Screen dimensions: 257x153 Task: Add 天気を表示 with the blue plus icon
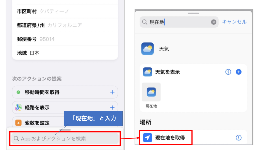pos(238,72)
